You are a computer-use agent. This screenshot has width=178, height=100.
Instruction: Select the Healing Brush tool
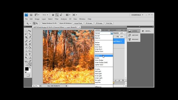point(26,41)
